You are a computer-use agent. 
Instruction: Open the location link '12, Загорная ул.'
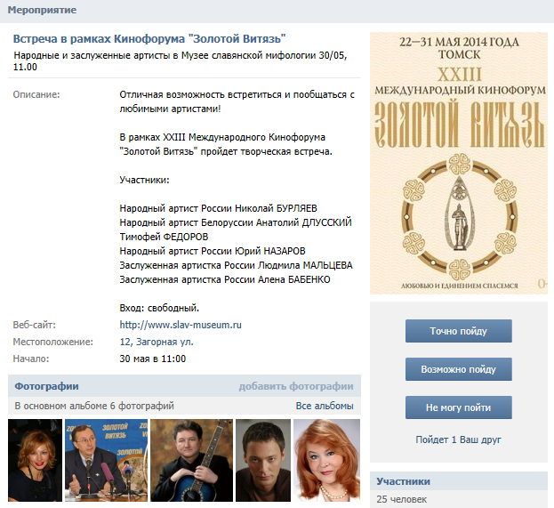(157, 342)
